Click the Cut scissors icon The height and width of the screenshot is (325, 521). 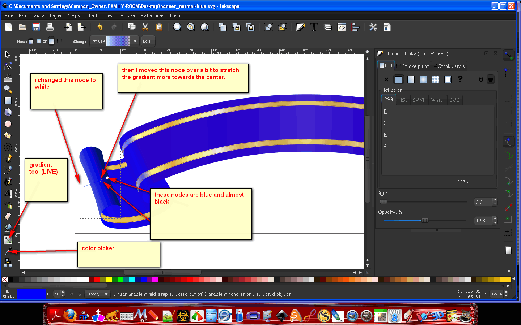coord(145,27)
